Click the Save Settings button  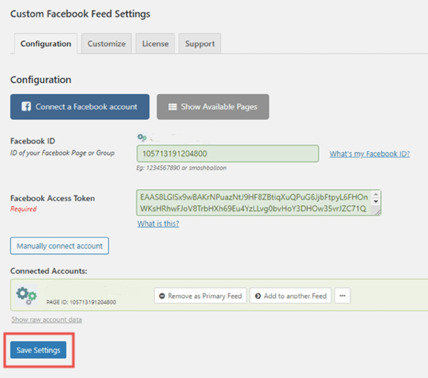tap(38, 350)
